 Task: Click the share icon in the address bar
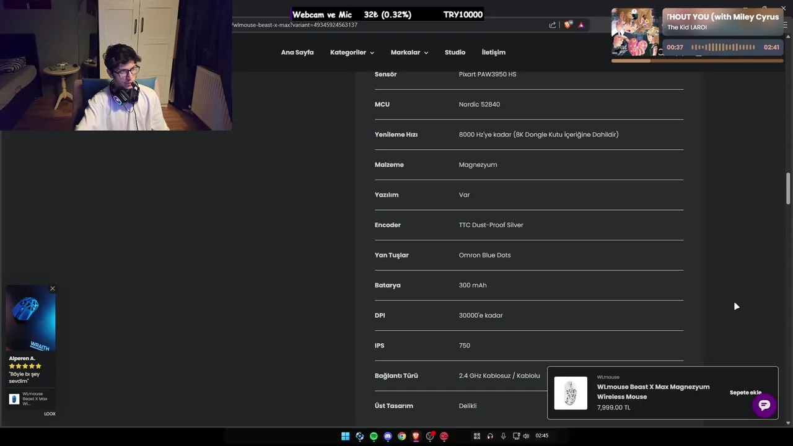tap(552, 25)
